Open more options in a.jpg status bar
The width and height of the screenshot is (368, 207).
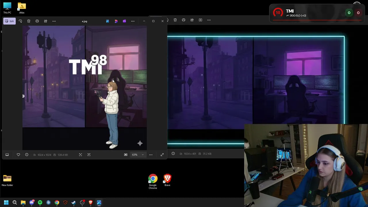point(151,155)
